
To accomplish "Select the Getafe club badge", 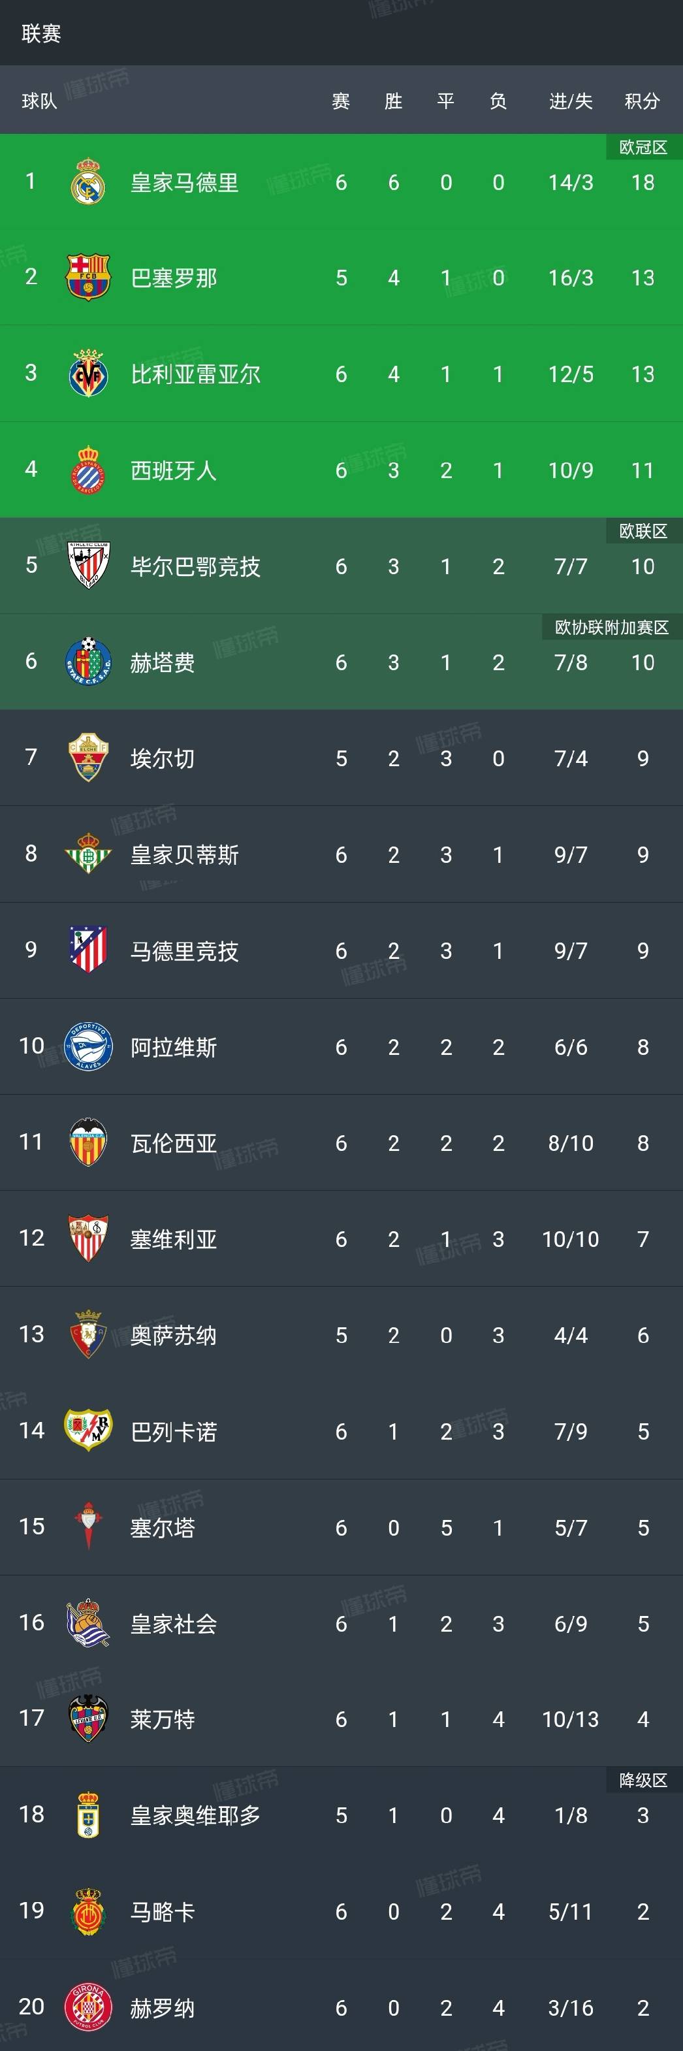I will coord(89,662).
